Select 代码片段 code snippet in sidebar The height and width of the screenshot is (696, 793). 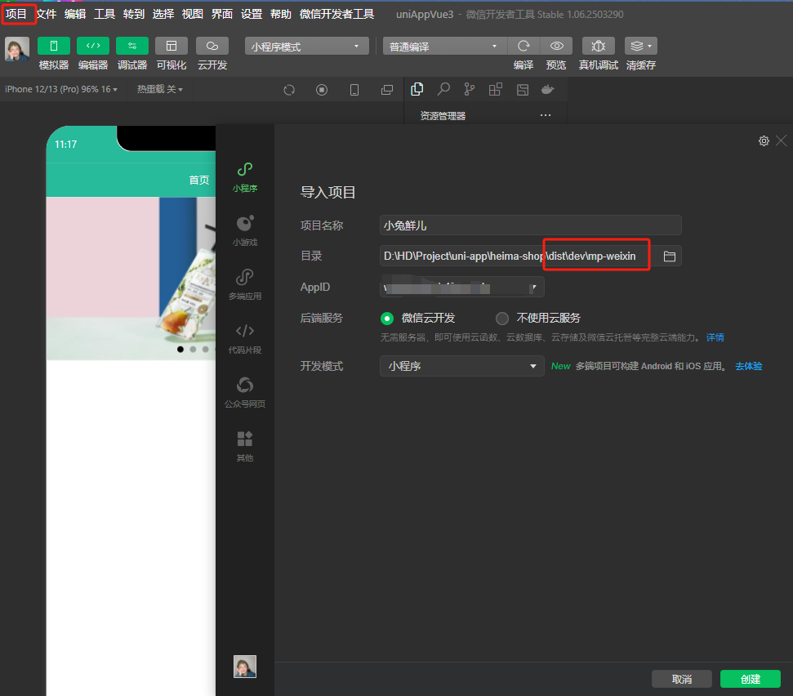245,339
